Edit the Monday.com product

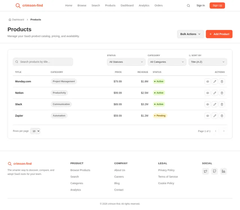tap(214, 82)
